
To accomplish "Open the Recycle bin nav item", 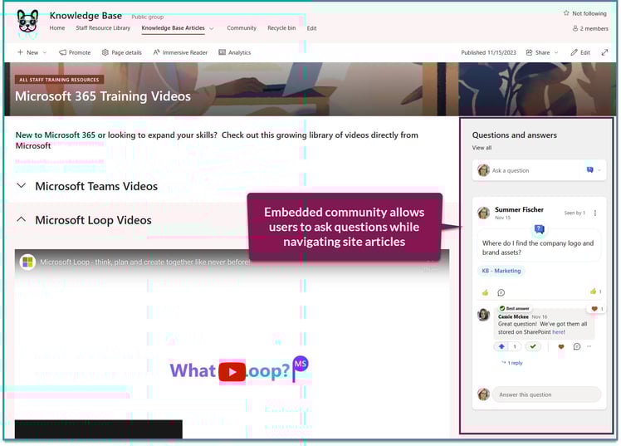I will [x=281, y=28].
